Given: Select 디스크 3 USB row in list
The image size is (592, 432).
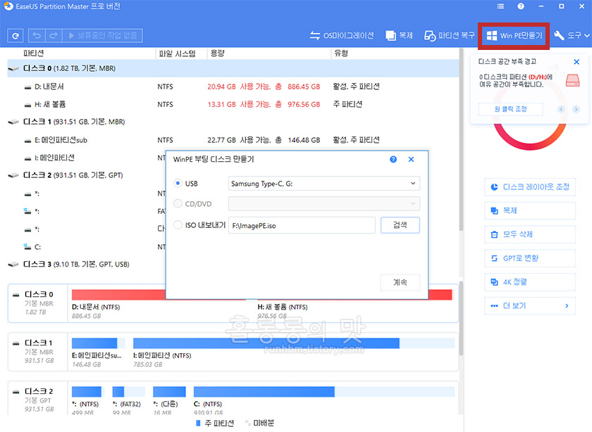Looking at the screenshot, I should pyautogui.click(x=87, y=265).
